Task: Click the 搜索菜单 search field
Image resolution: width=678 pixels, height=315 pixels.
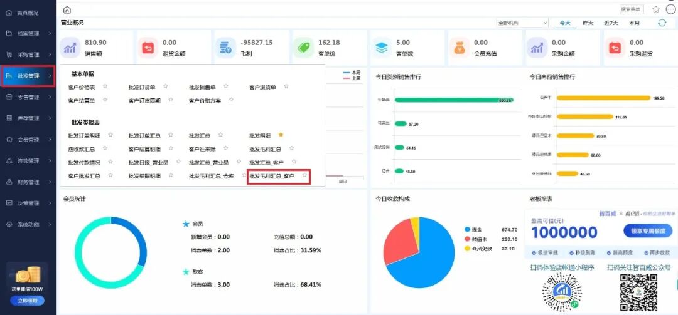Action: [x=632, y=9]
